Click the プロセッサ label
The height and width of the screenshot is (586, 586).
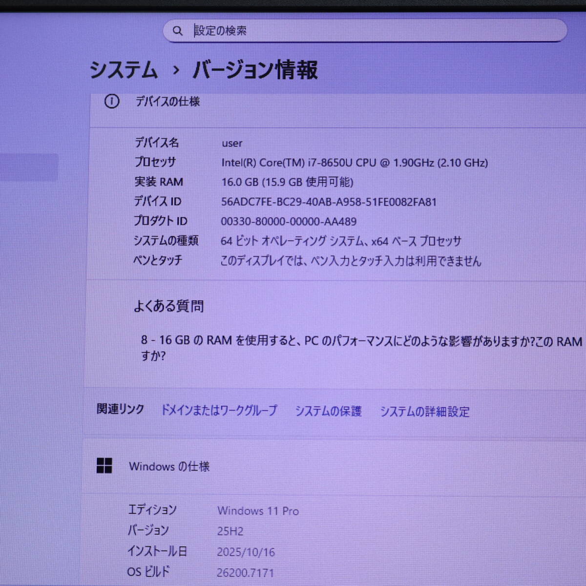pyautogui.click(x=155, y=162)
